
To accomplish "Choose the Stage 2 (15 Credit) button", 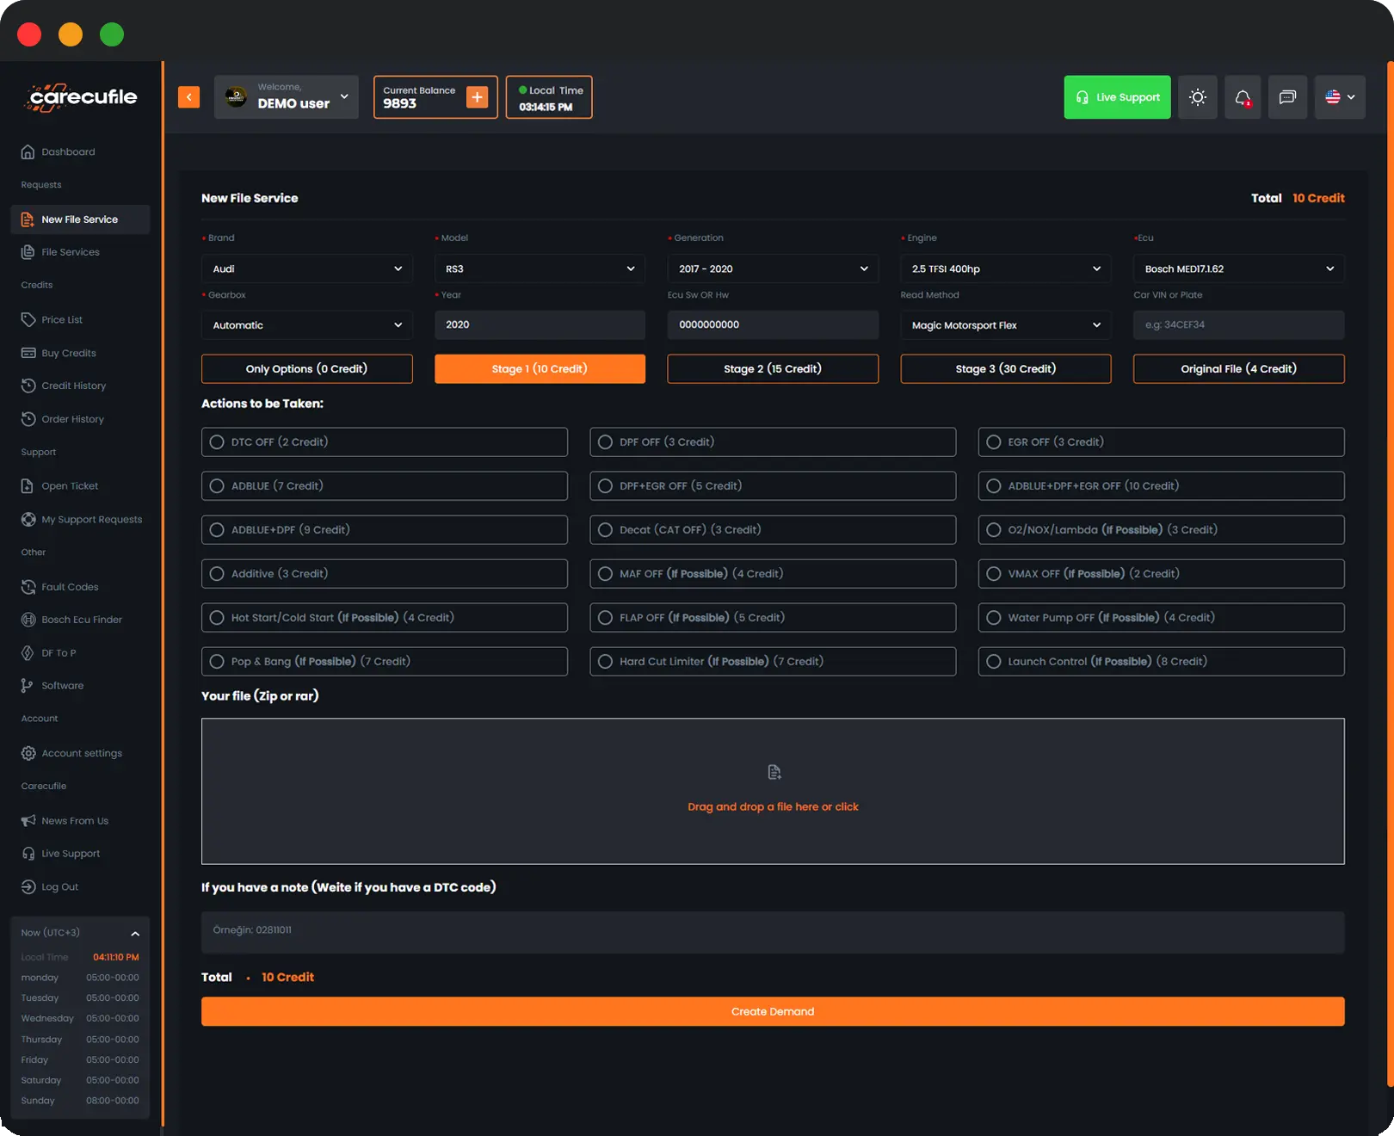I will 772,368.
